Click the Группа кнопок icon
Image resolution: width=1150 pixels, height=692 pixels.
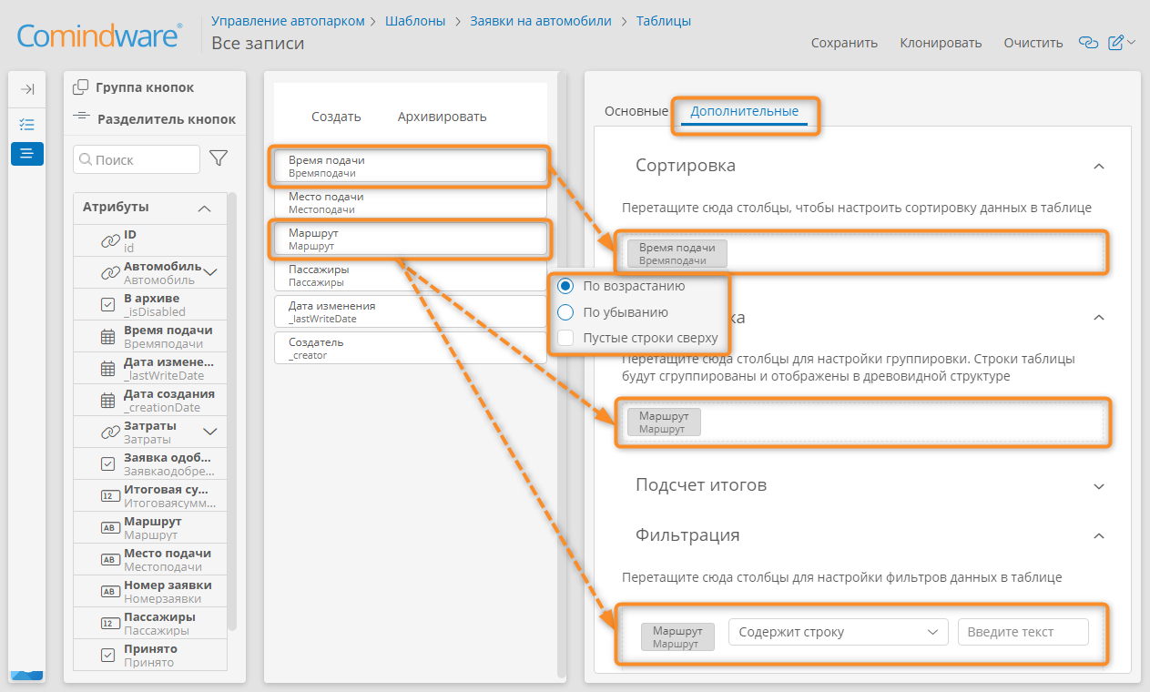point(80,87)
